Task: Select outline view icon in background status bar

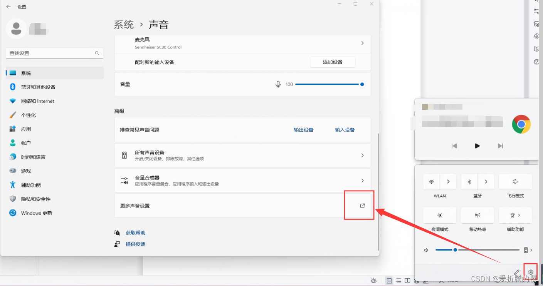Action: pos(399,281)
